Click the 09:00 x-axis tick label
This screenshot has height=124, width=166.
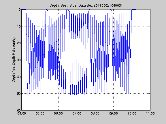coord(114,113)
